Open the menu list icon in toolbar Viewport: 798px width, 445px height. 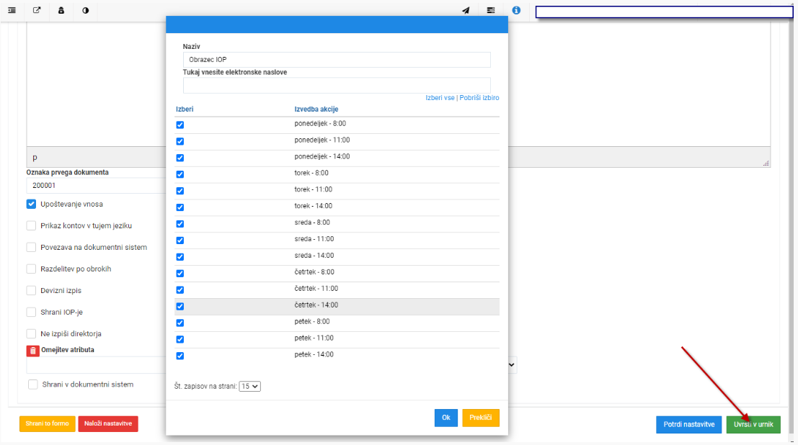pos(12,10)
